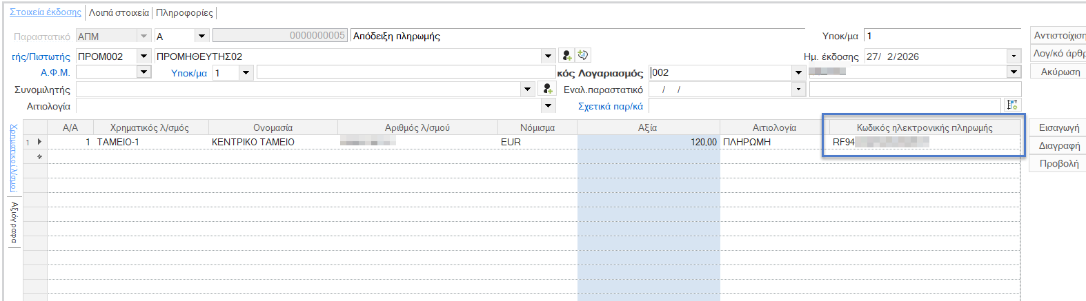The width and height of the screenshot is (1086, 301).
Task: Click the row selector arrow of row 1
Action: pos(39,142)
